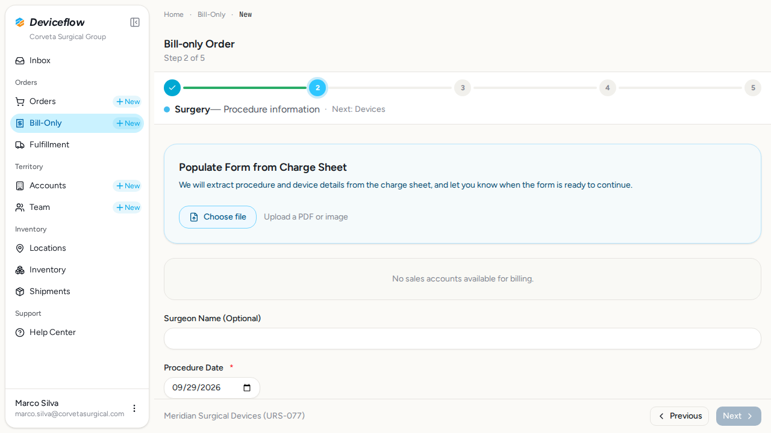Open Inbox in sidebar

(x=77, y=61)
